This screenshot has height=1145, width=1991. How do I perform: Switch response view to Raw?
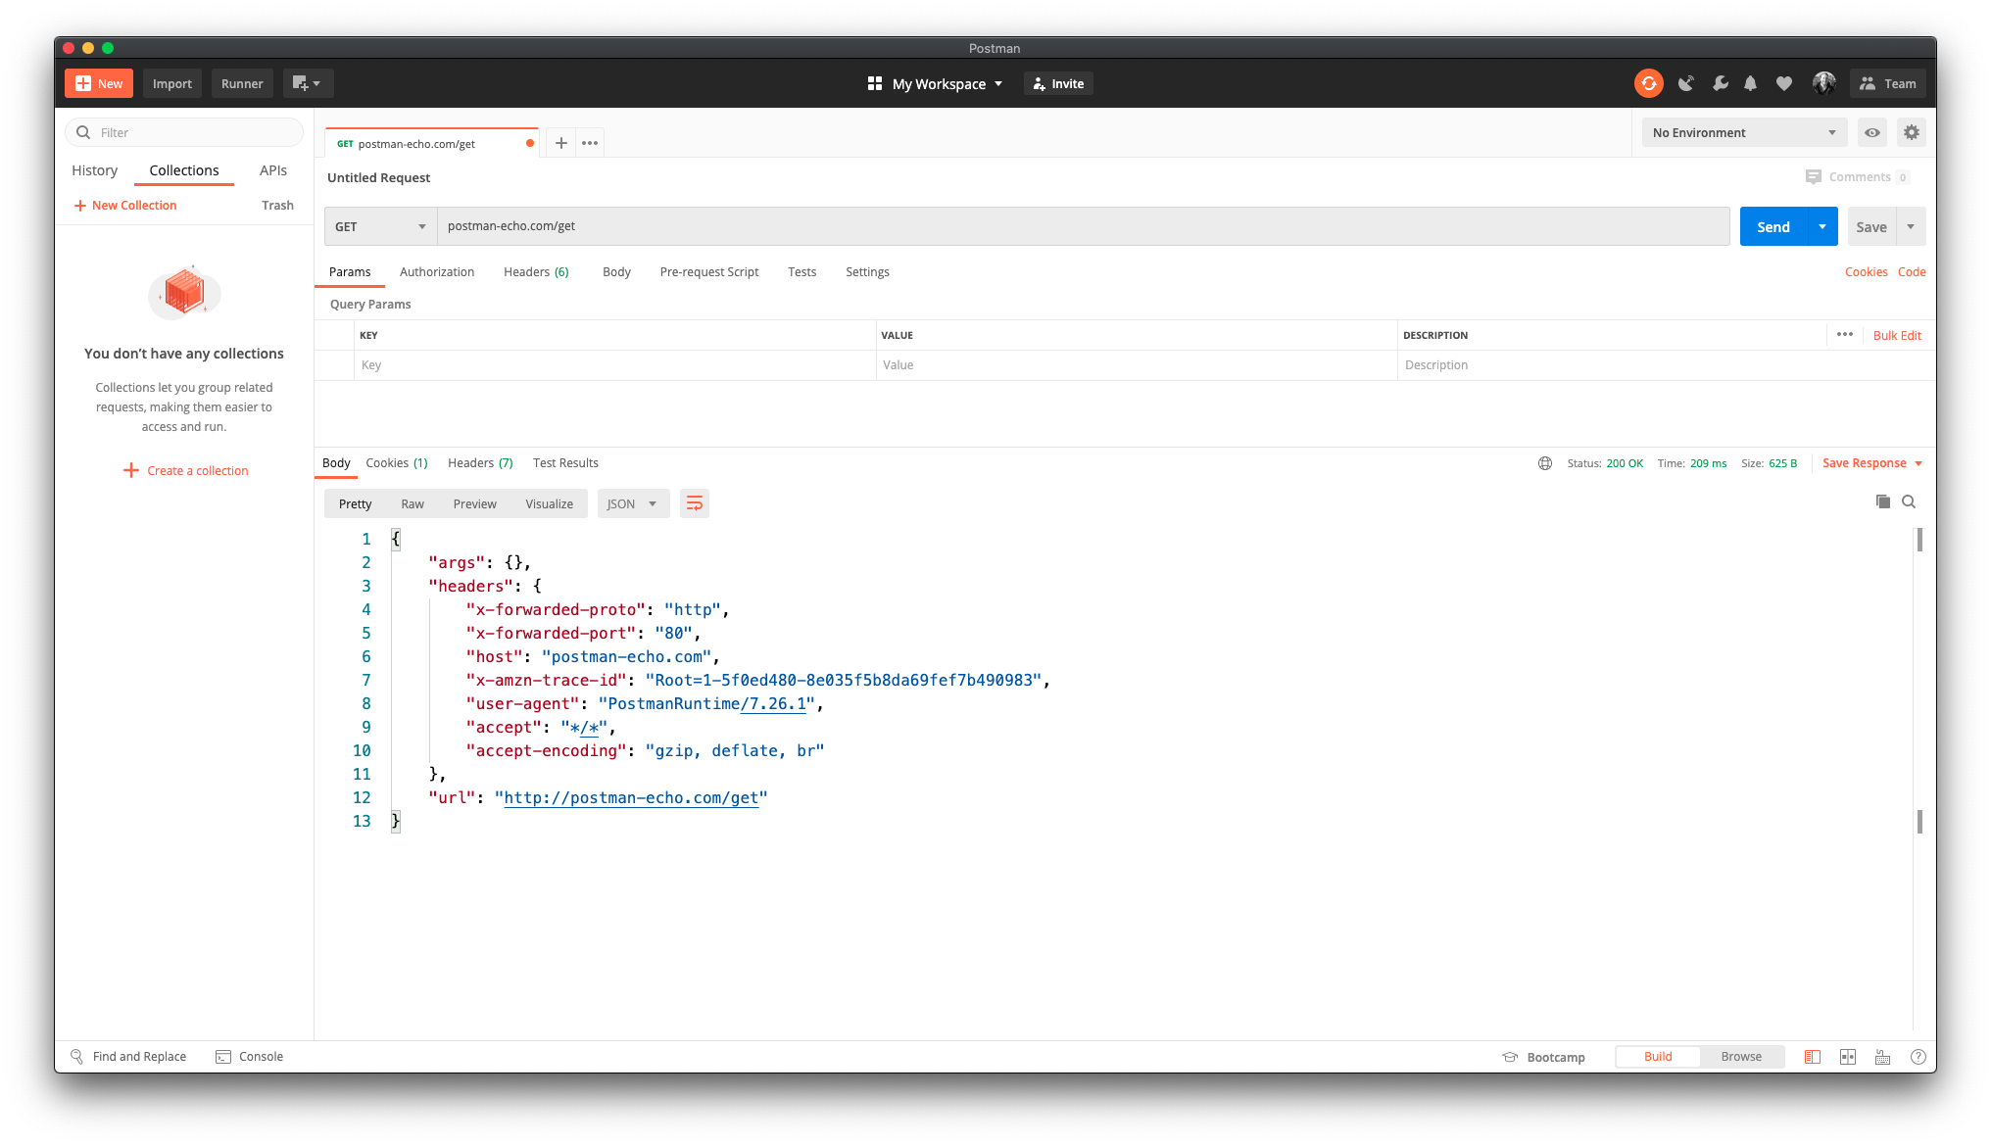pyautogui.click(x=413, y=503)
